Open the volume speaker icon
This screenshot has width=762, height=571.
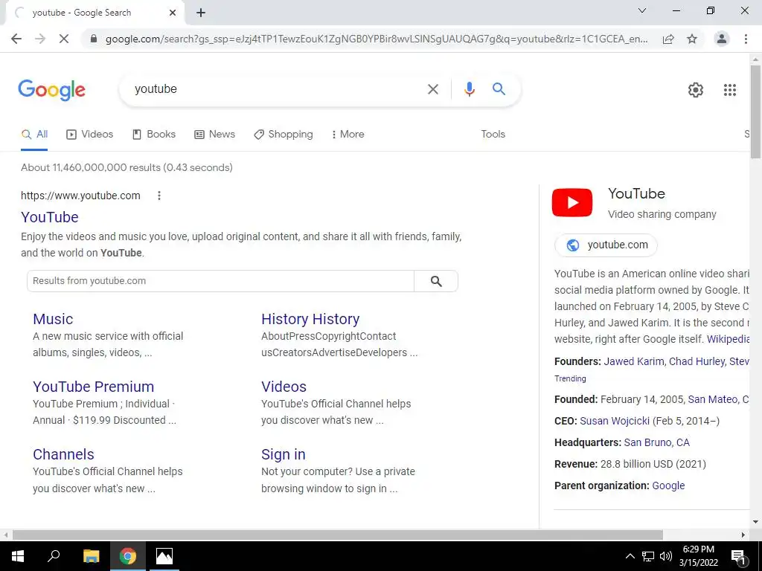coord(666,556)
